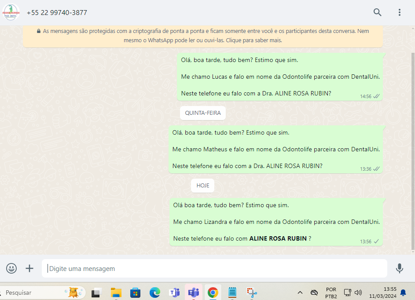Open the notifications bell in taskbar

pyautogui.click(x=403, y=293)
